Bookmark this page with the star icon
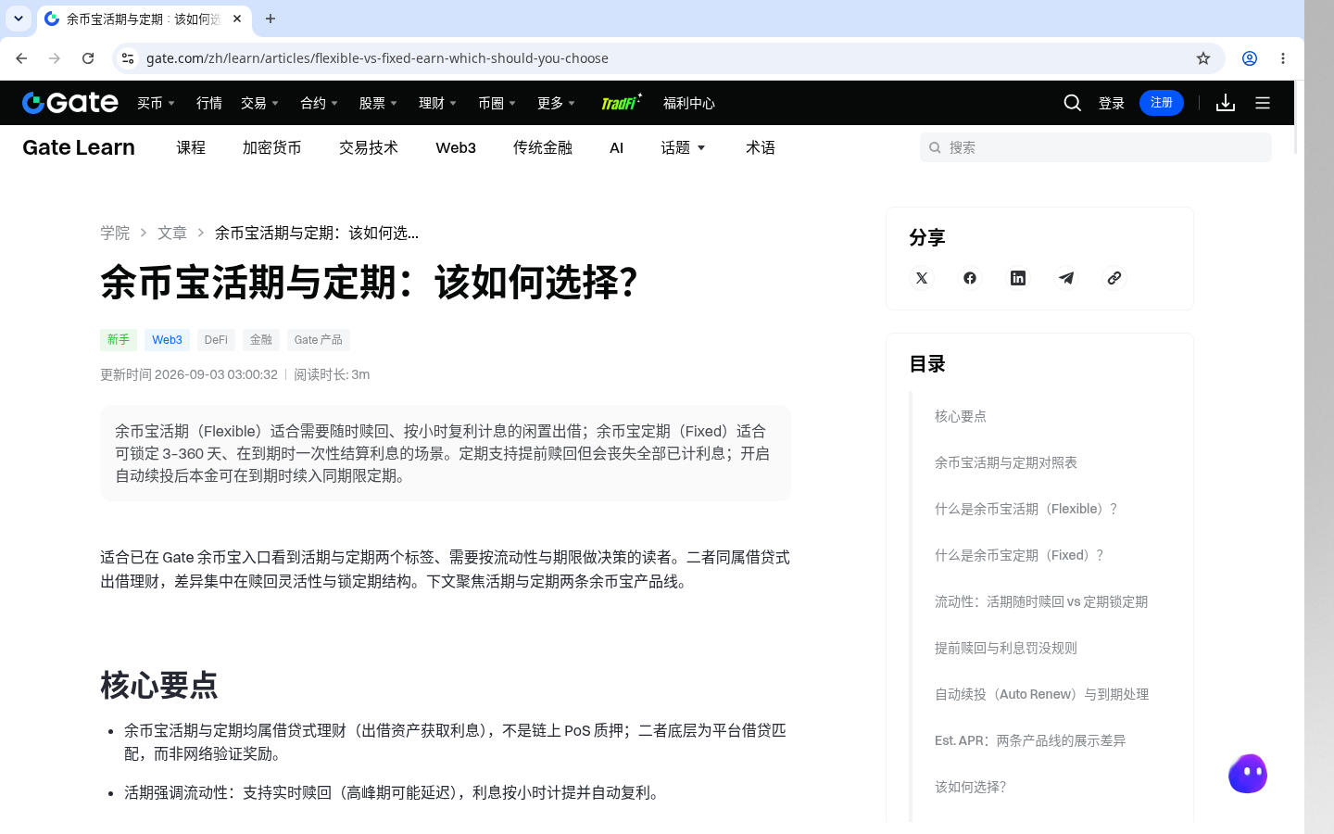Screen dimensions: 1334x834 click(x=1203, y=58)
